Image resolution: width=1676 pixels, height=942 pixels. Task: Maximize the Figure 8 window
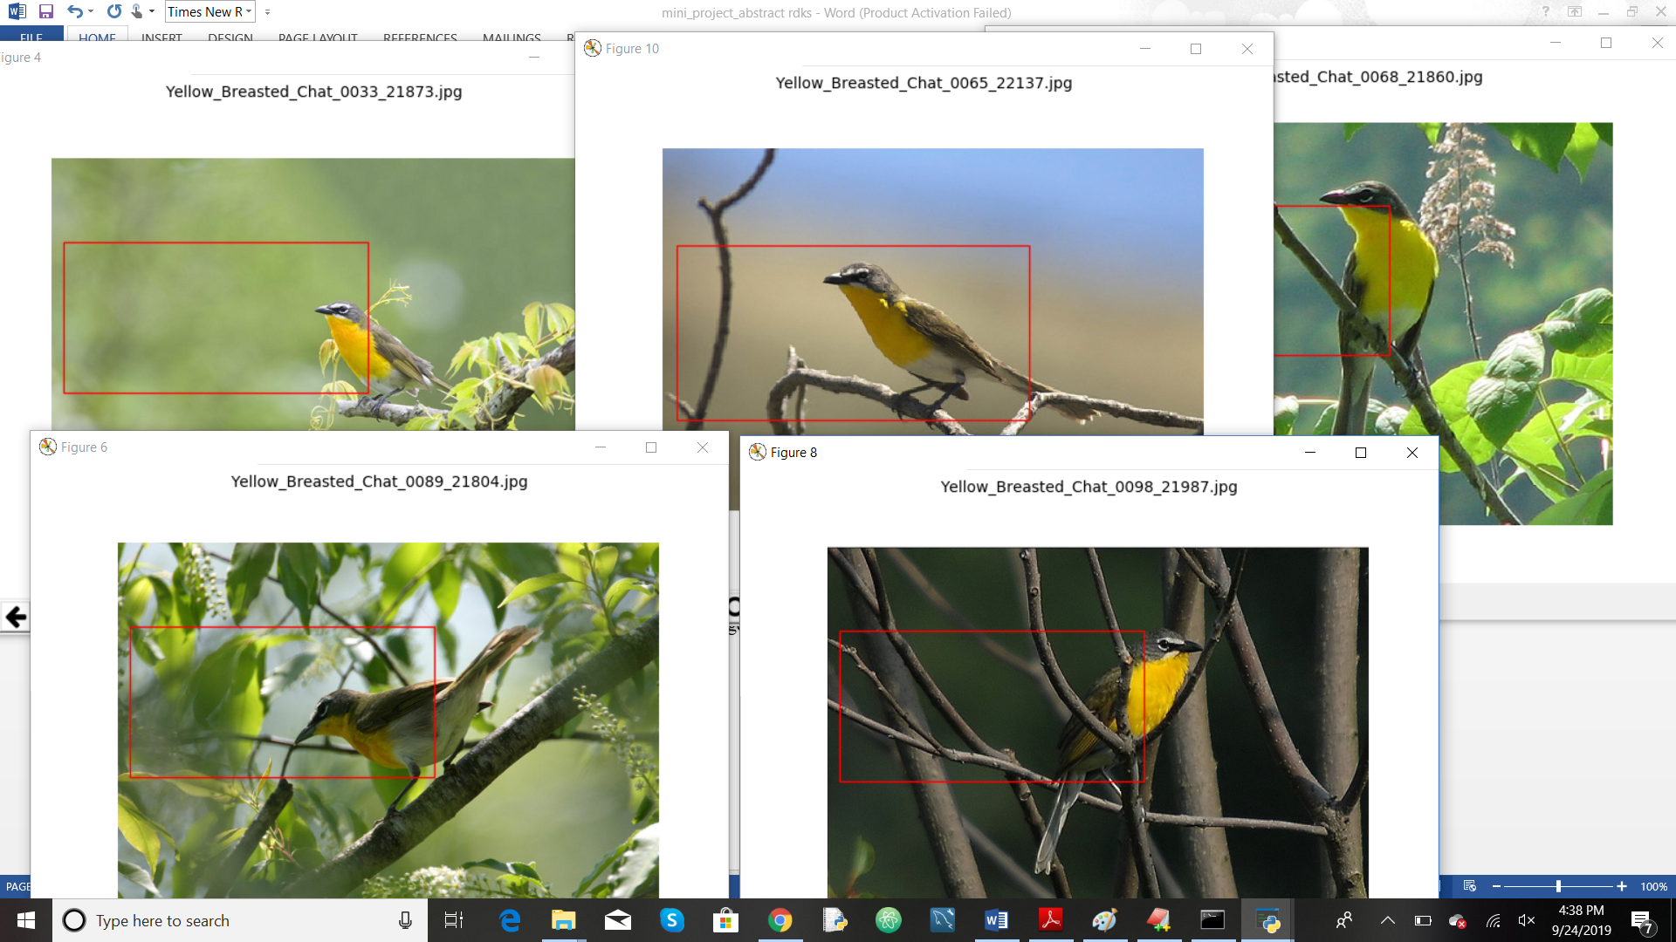pos(1361,453)
